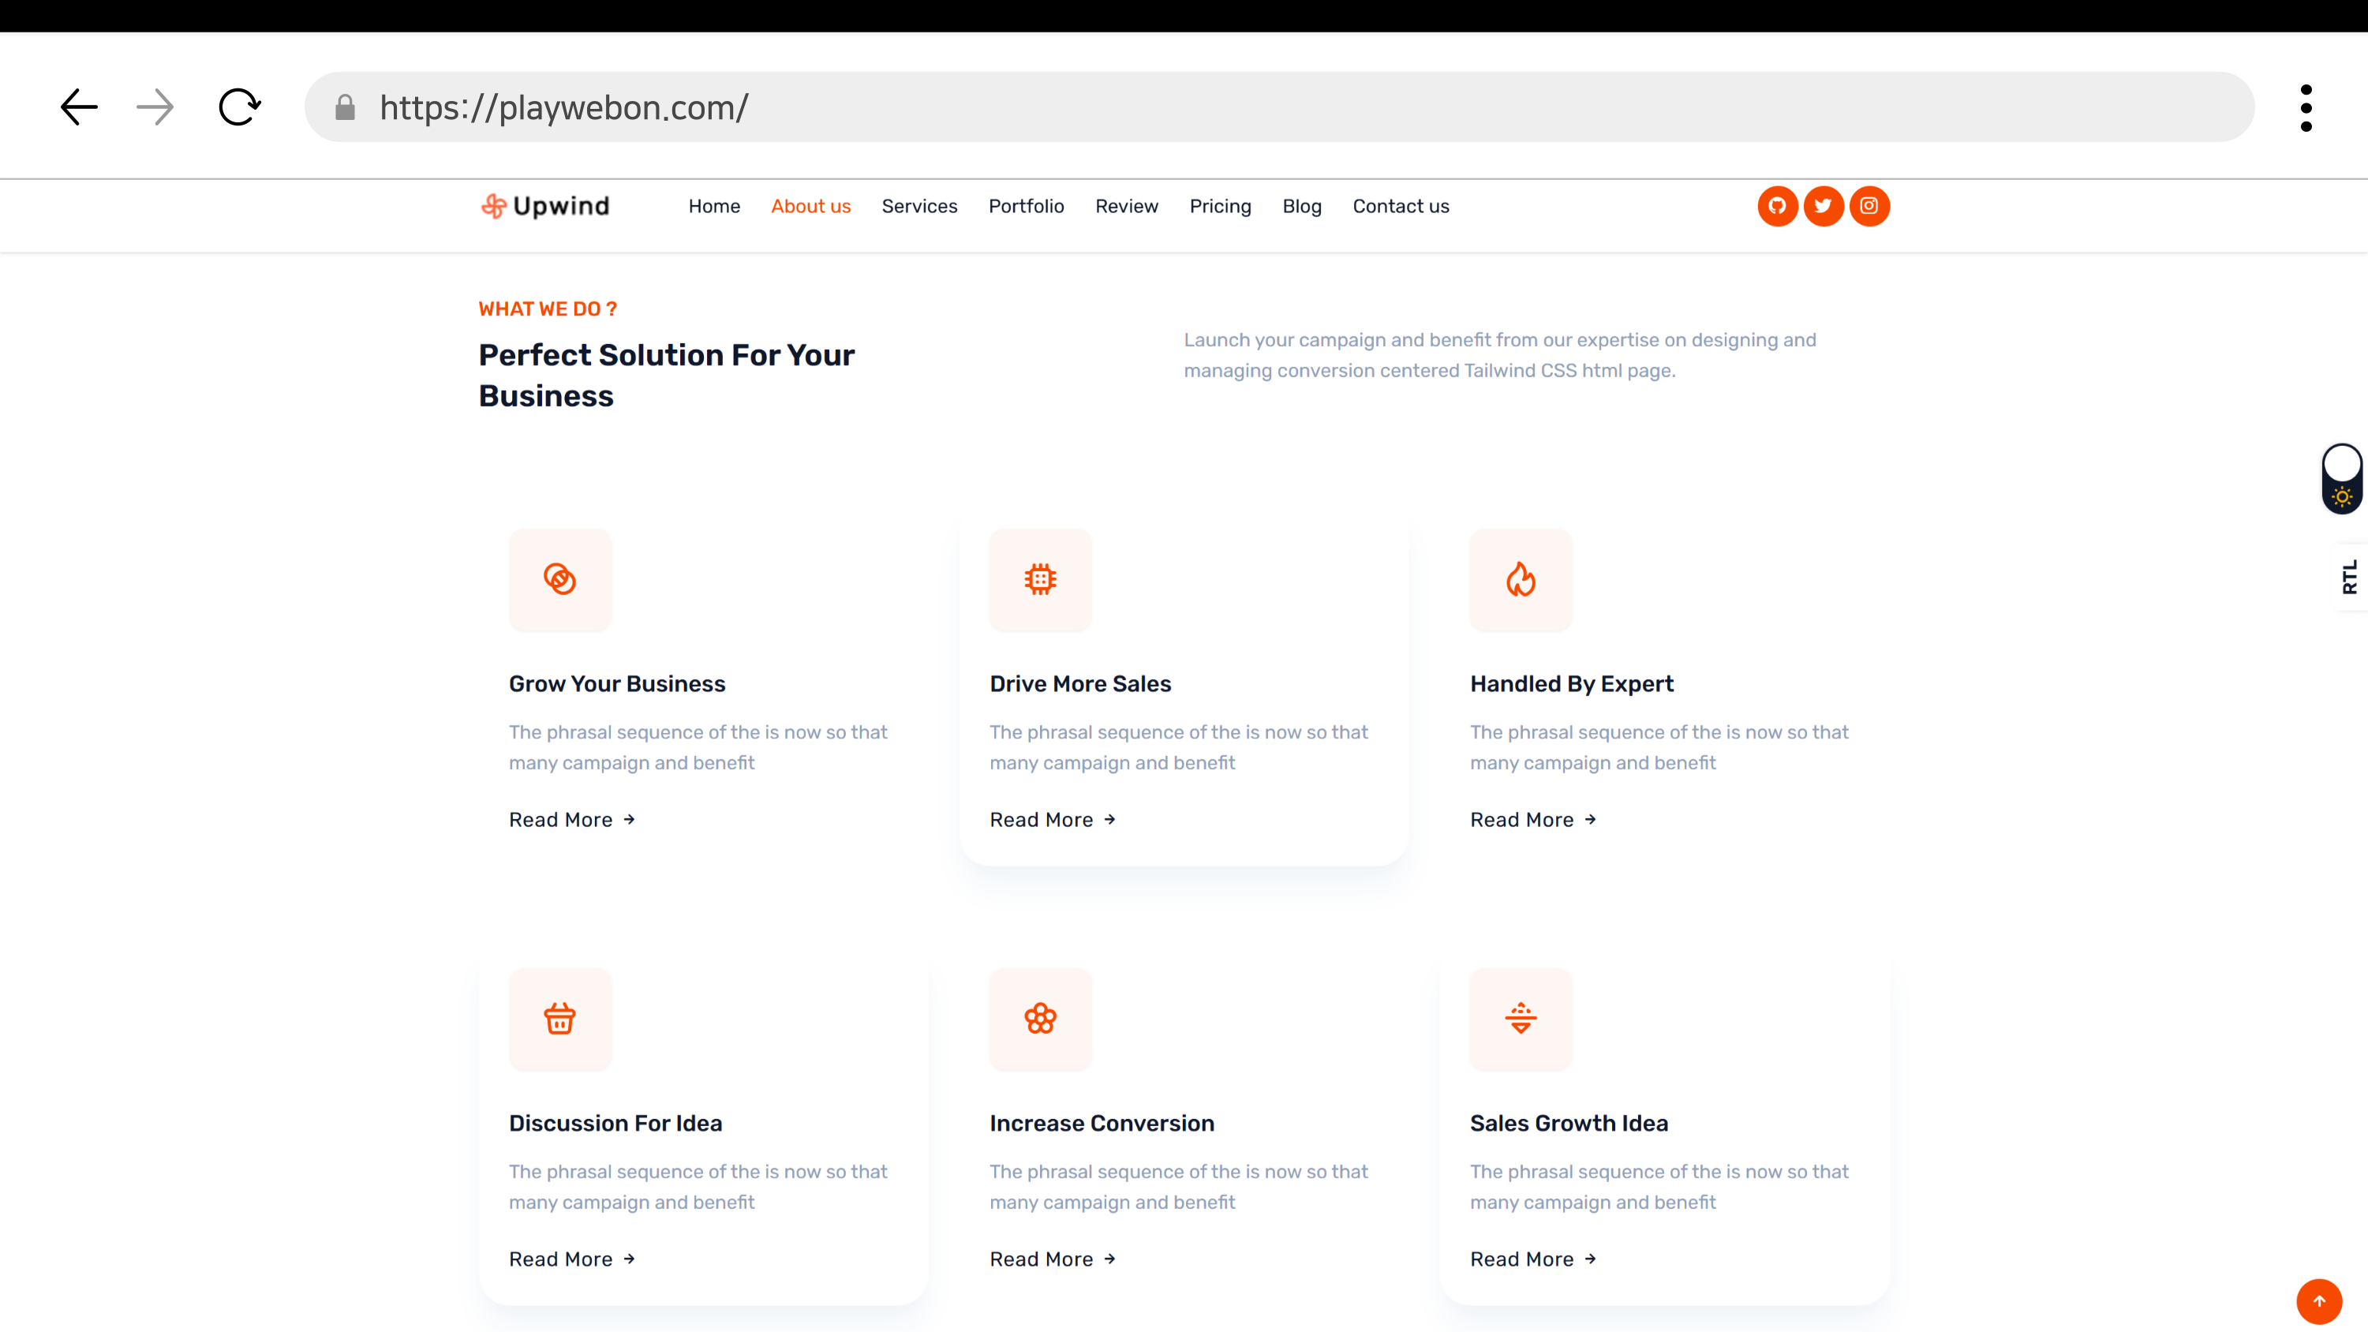Click the Discussion For Idea basket icon

click(x=559, y=1019)
